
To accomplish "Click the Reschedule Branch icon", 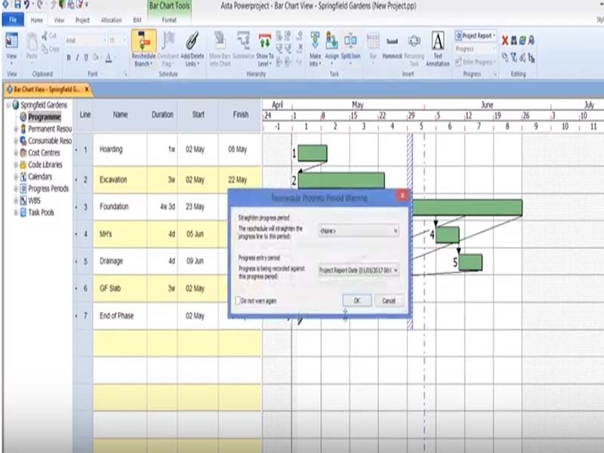I will pos(143,42).
